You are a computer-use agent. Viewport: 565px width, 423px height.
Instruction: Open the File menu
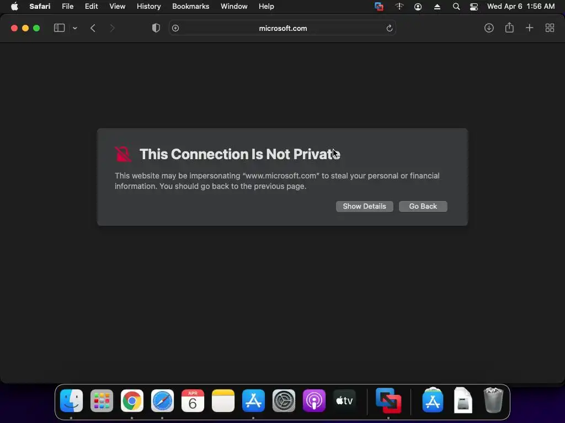(x=68, y=7)
